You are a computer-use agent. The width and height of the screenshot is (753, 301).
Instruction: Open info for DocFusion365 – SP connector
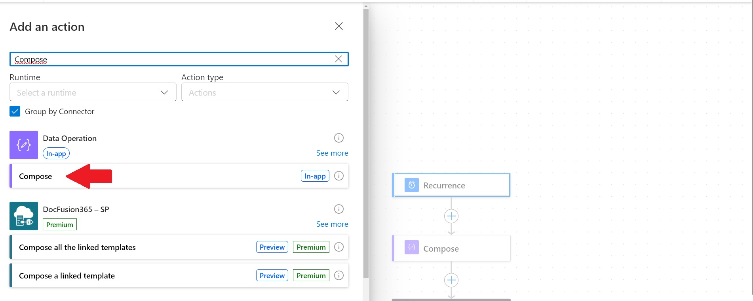tap(338, 209)
